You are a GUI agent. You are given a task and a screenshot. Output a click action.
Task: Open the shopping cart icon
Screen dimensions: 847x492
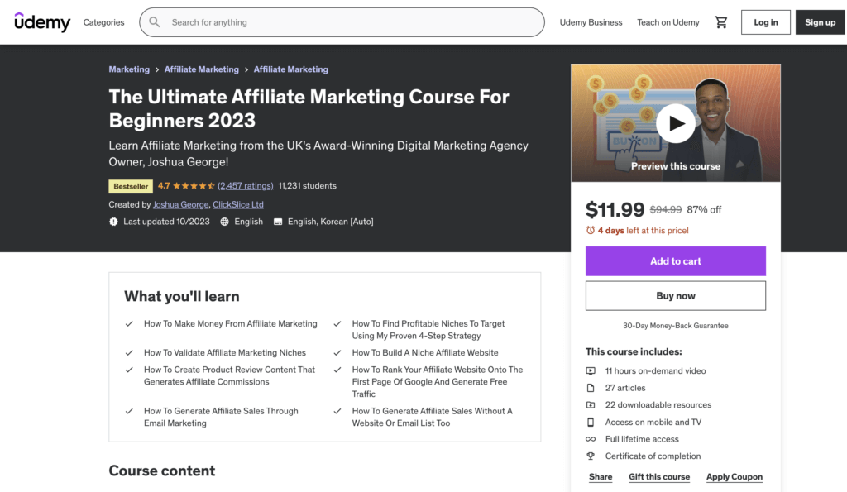pos(720,22)
